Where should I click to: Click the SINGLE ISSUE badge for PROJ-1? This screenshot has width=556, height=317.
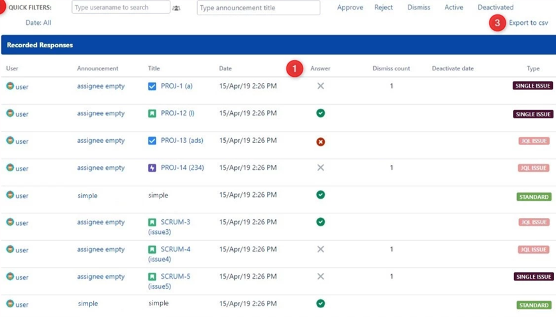tap(532, 86)
